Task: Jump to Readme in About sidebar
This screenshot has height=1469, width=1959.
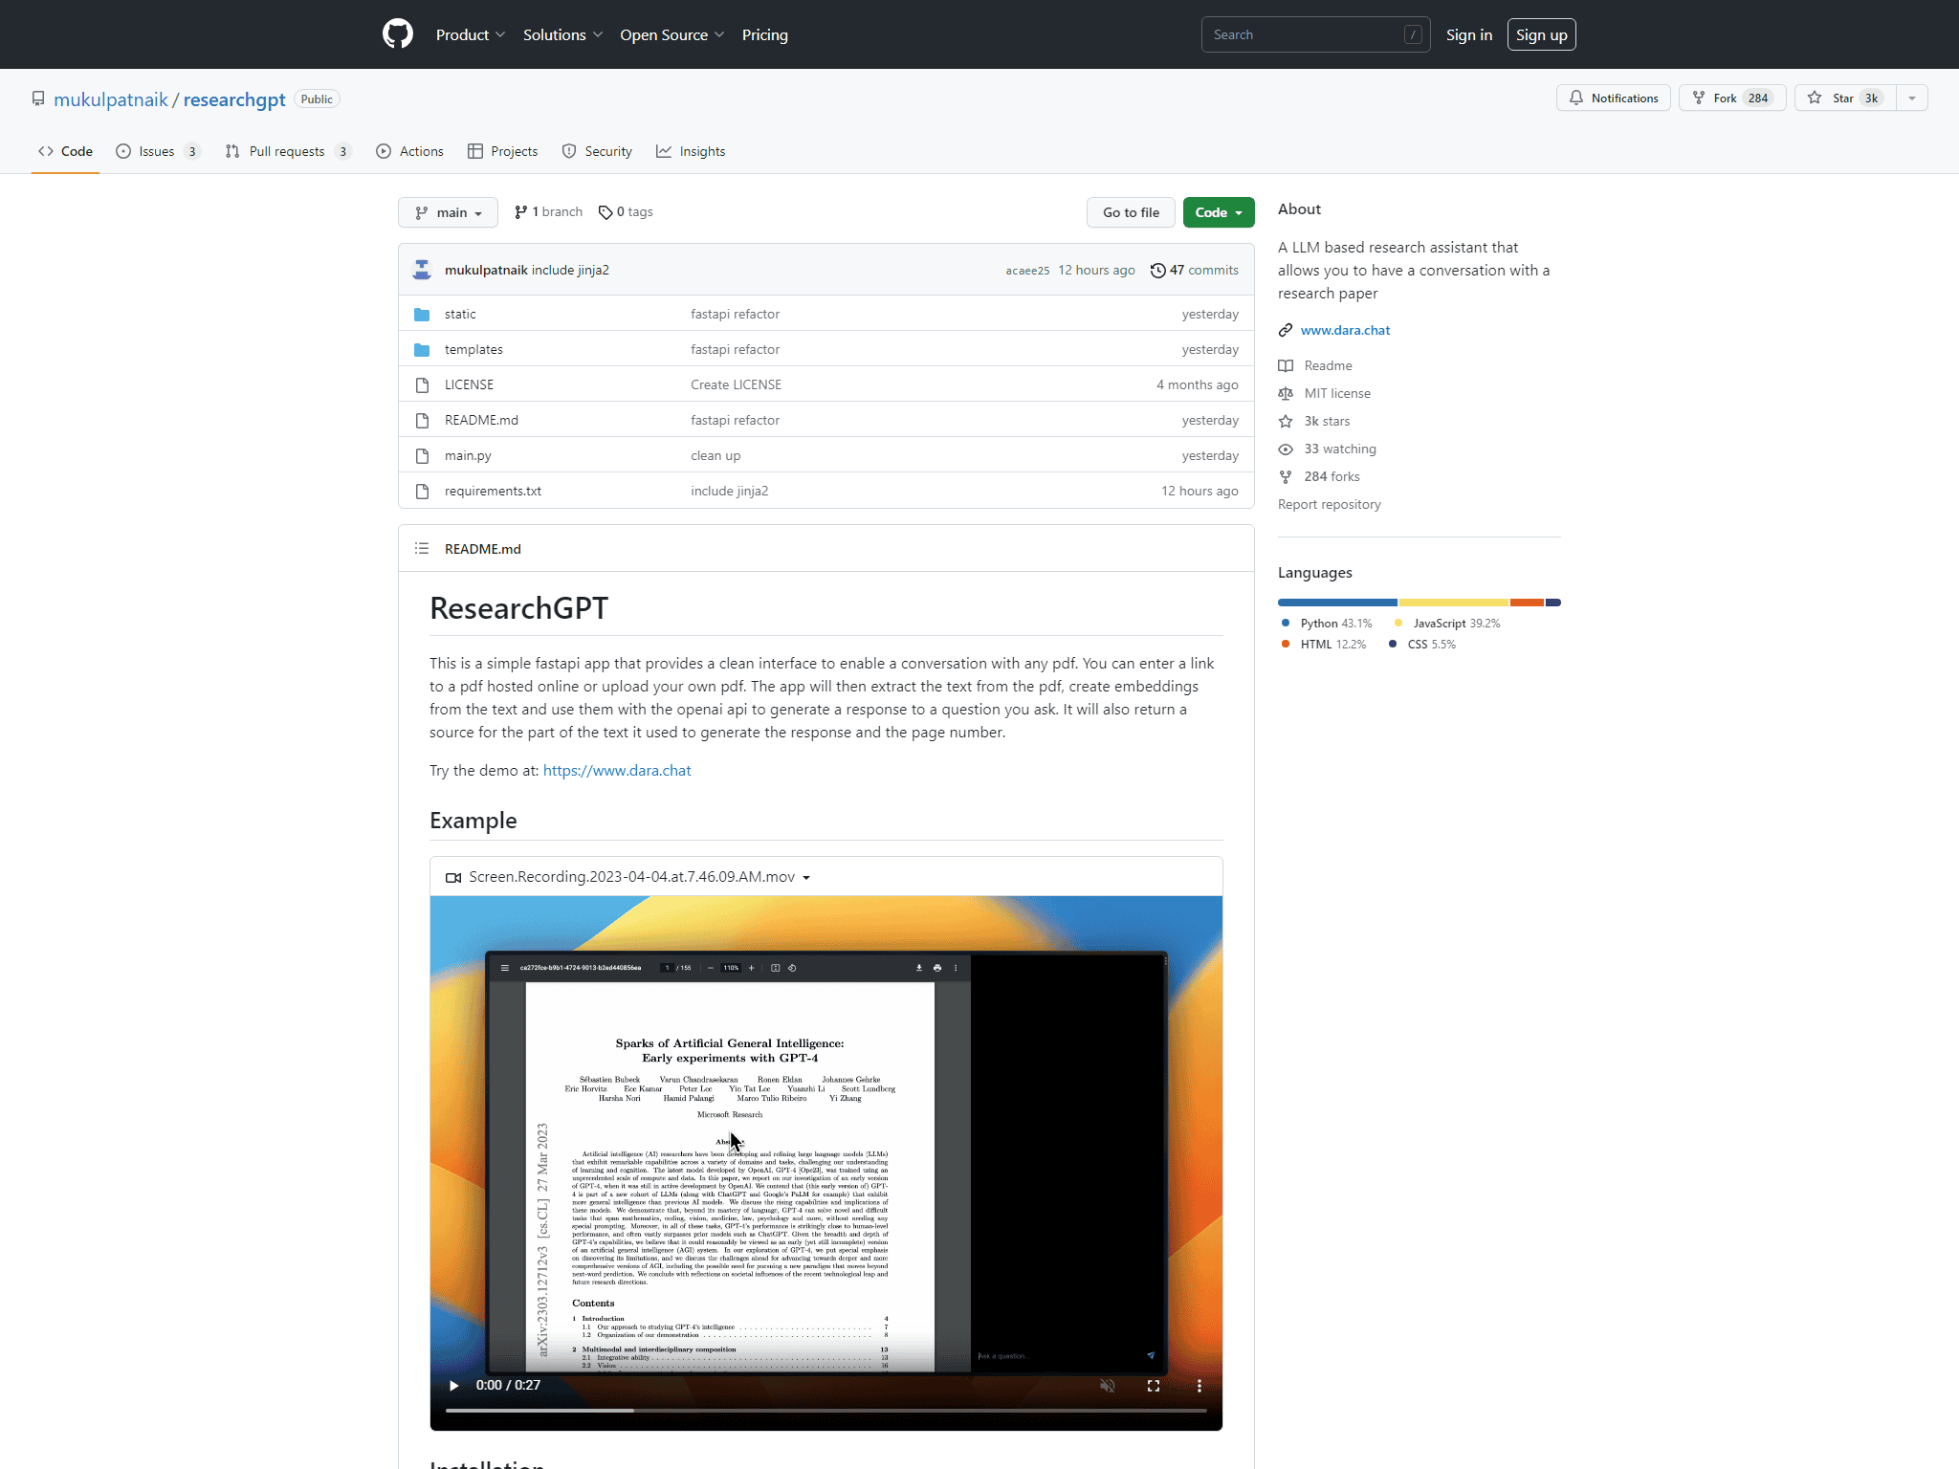Action: pos(1328,365)
